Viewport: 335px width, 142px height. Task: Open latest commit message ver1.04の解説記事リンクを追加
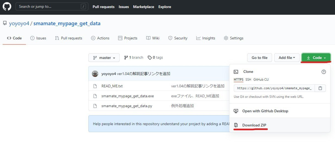click(144, 74)
